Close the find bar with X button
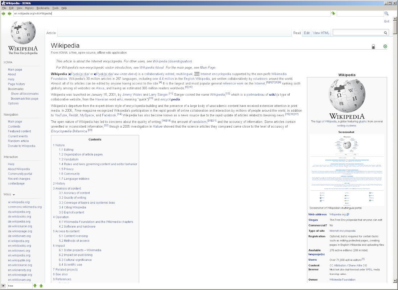The image size is (398, 290). (3, 286)
